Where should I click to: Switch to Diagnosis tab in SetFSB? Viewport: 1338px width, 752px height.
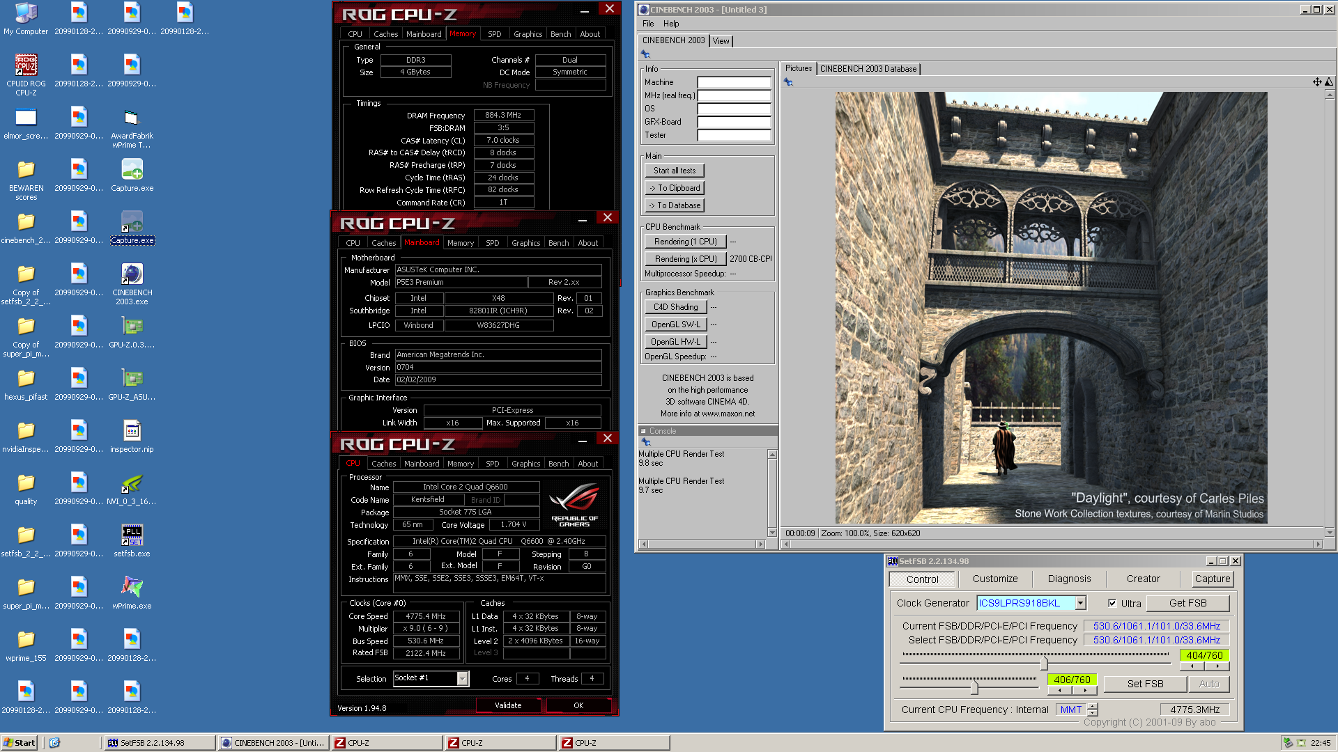pyautogui.click(x=1069, y=579)
